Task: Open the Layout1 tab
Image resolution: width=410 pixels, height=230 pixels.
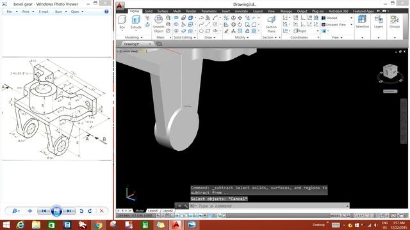Action: pyautogui.click(x=153, y=211)
